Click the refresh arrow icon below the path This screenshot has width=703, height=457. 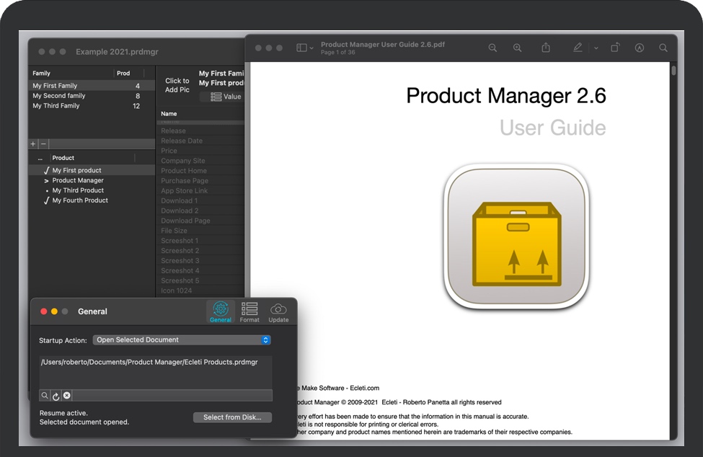tap(56, 395)
